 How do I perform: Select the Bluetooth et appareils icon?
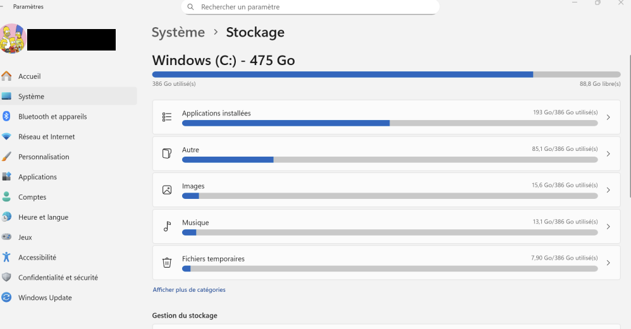7,116
